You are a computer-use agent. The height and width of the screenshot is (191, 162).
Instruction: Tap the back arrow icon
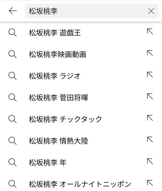click(13, 11)
